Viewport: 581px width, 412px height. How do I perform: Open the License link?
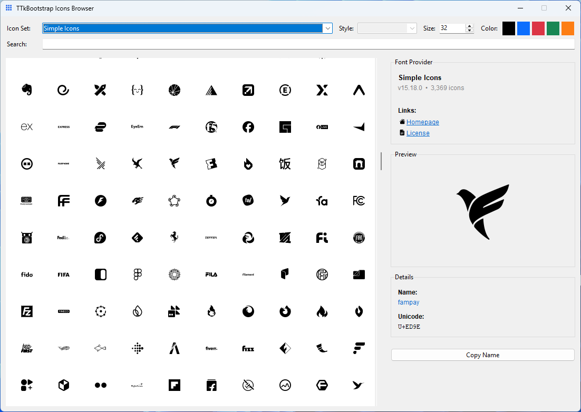[418, 133]
